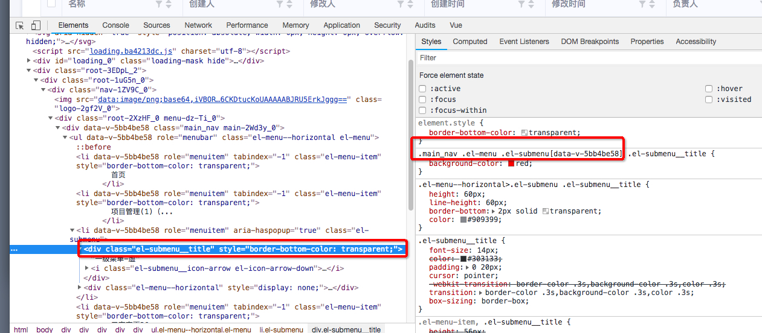Open the Network tab
Screen dimensions: 762x333
pyautogui.click(x=198, y=25)
